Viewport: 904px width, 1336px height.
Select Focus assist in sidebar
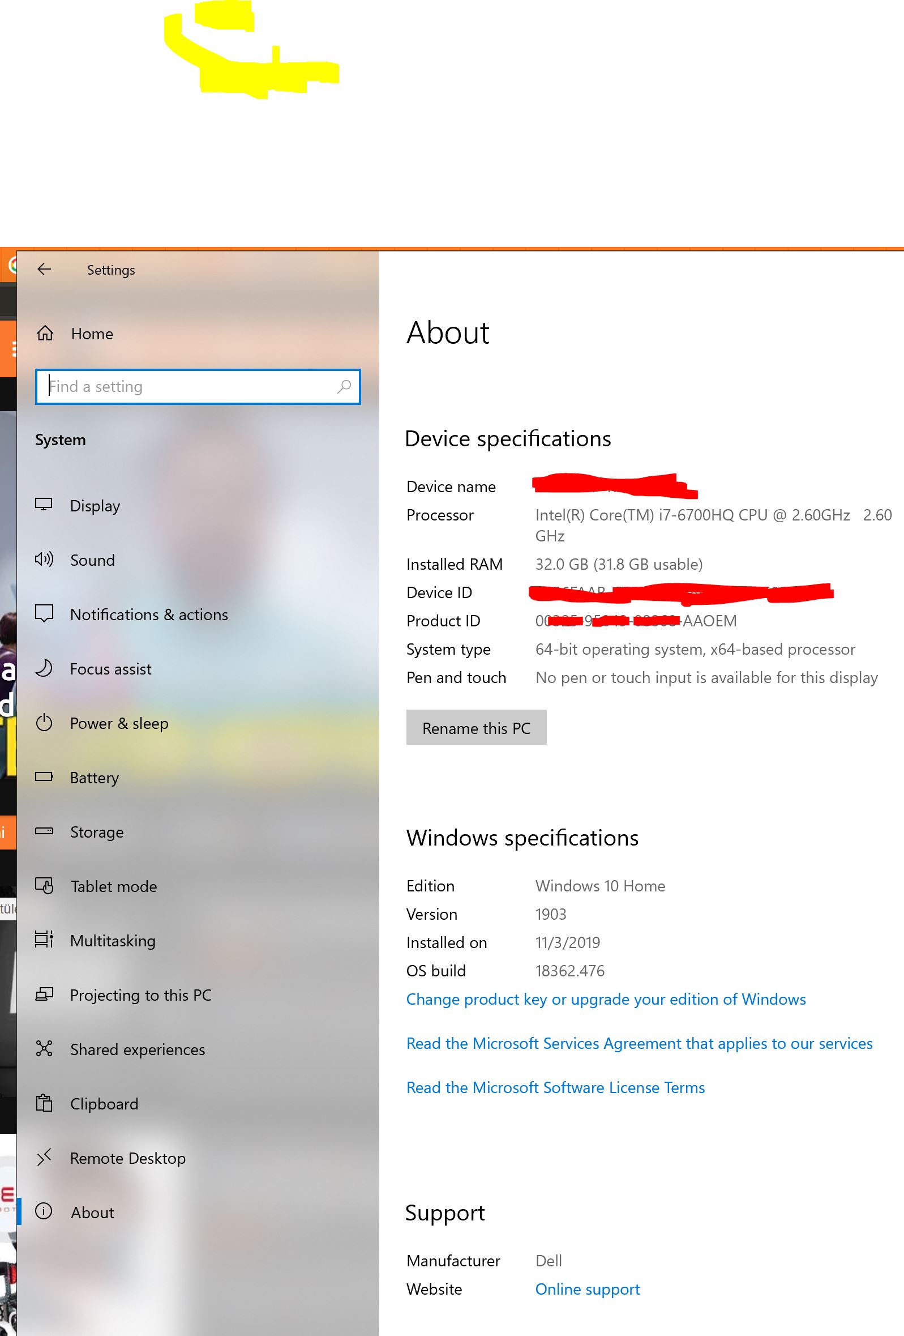point(111,669)
